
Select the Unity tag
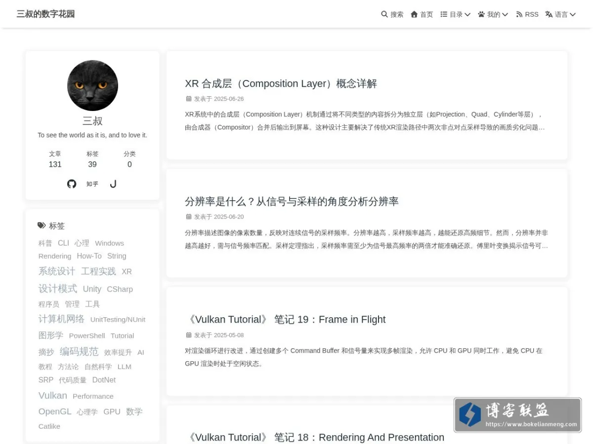[x=92, y=289]
